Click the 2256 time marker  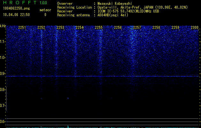tap(118, 27)
